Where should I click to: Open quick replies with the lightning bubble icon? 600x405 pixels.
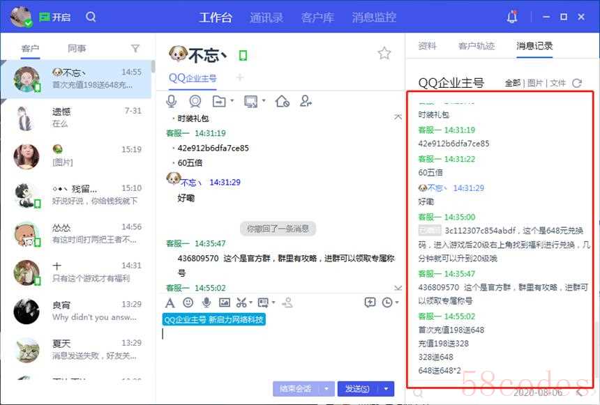click(x=370, y=303)
